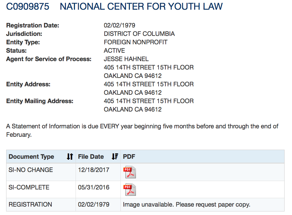Click the 12/18/2017 file date cell
The height and width of the screenshot is (215, 292).
coord(94,170)
